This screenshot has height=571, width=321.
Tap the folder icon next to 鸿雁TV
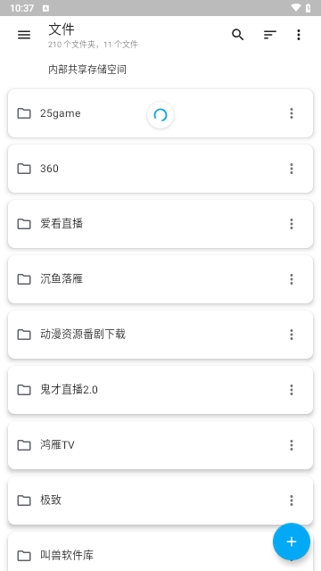coord(24,445)
